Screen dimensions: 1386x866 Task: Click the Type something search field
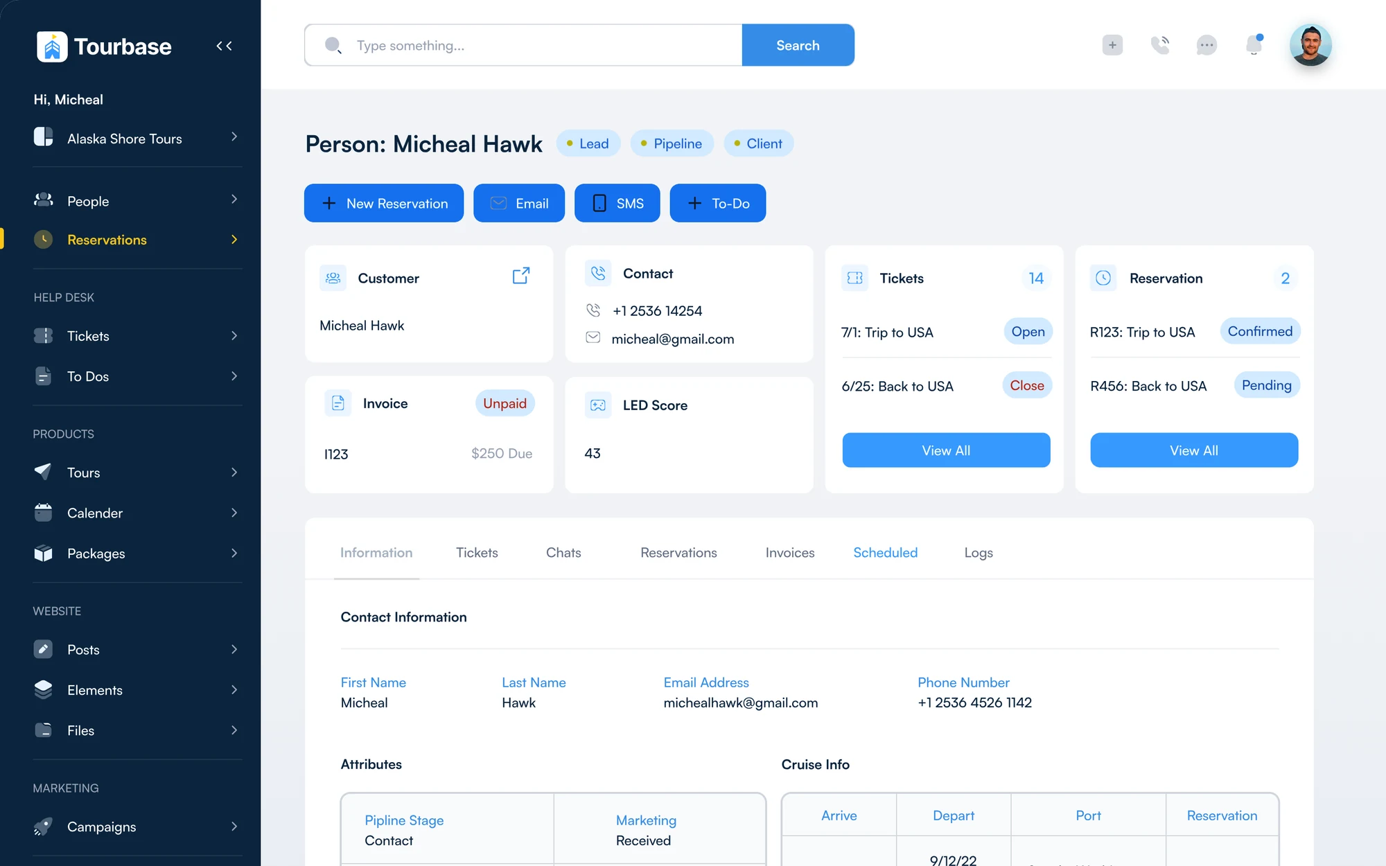pyautogui.click(x=523, y=45)
